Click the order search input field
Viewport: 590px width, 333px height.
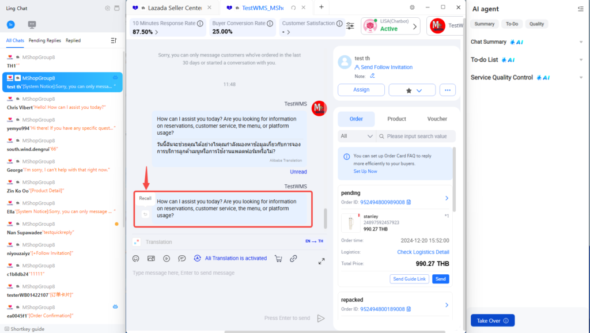[x=416, y=136]
